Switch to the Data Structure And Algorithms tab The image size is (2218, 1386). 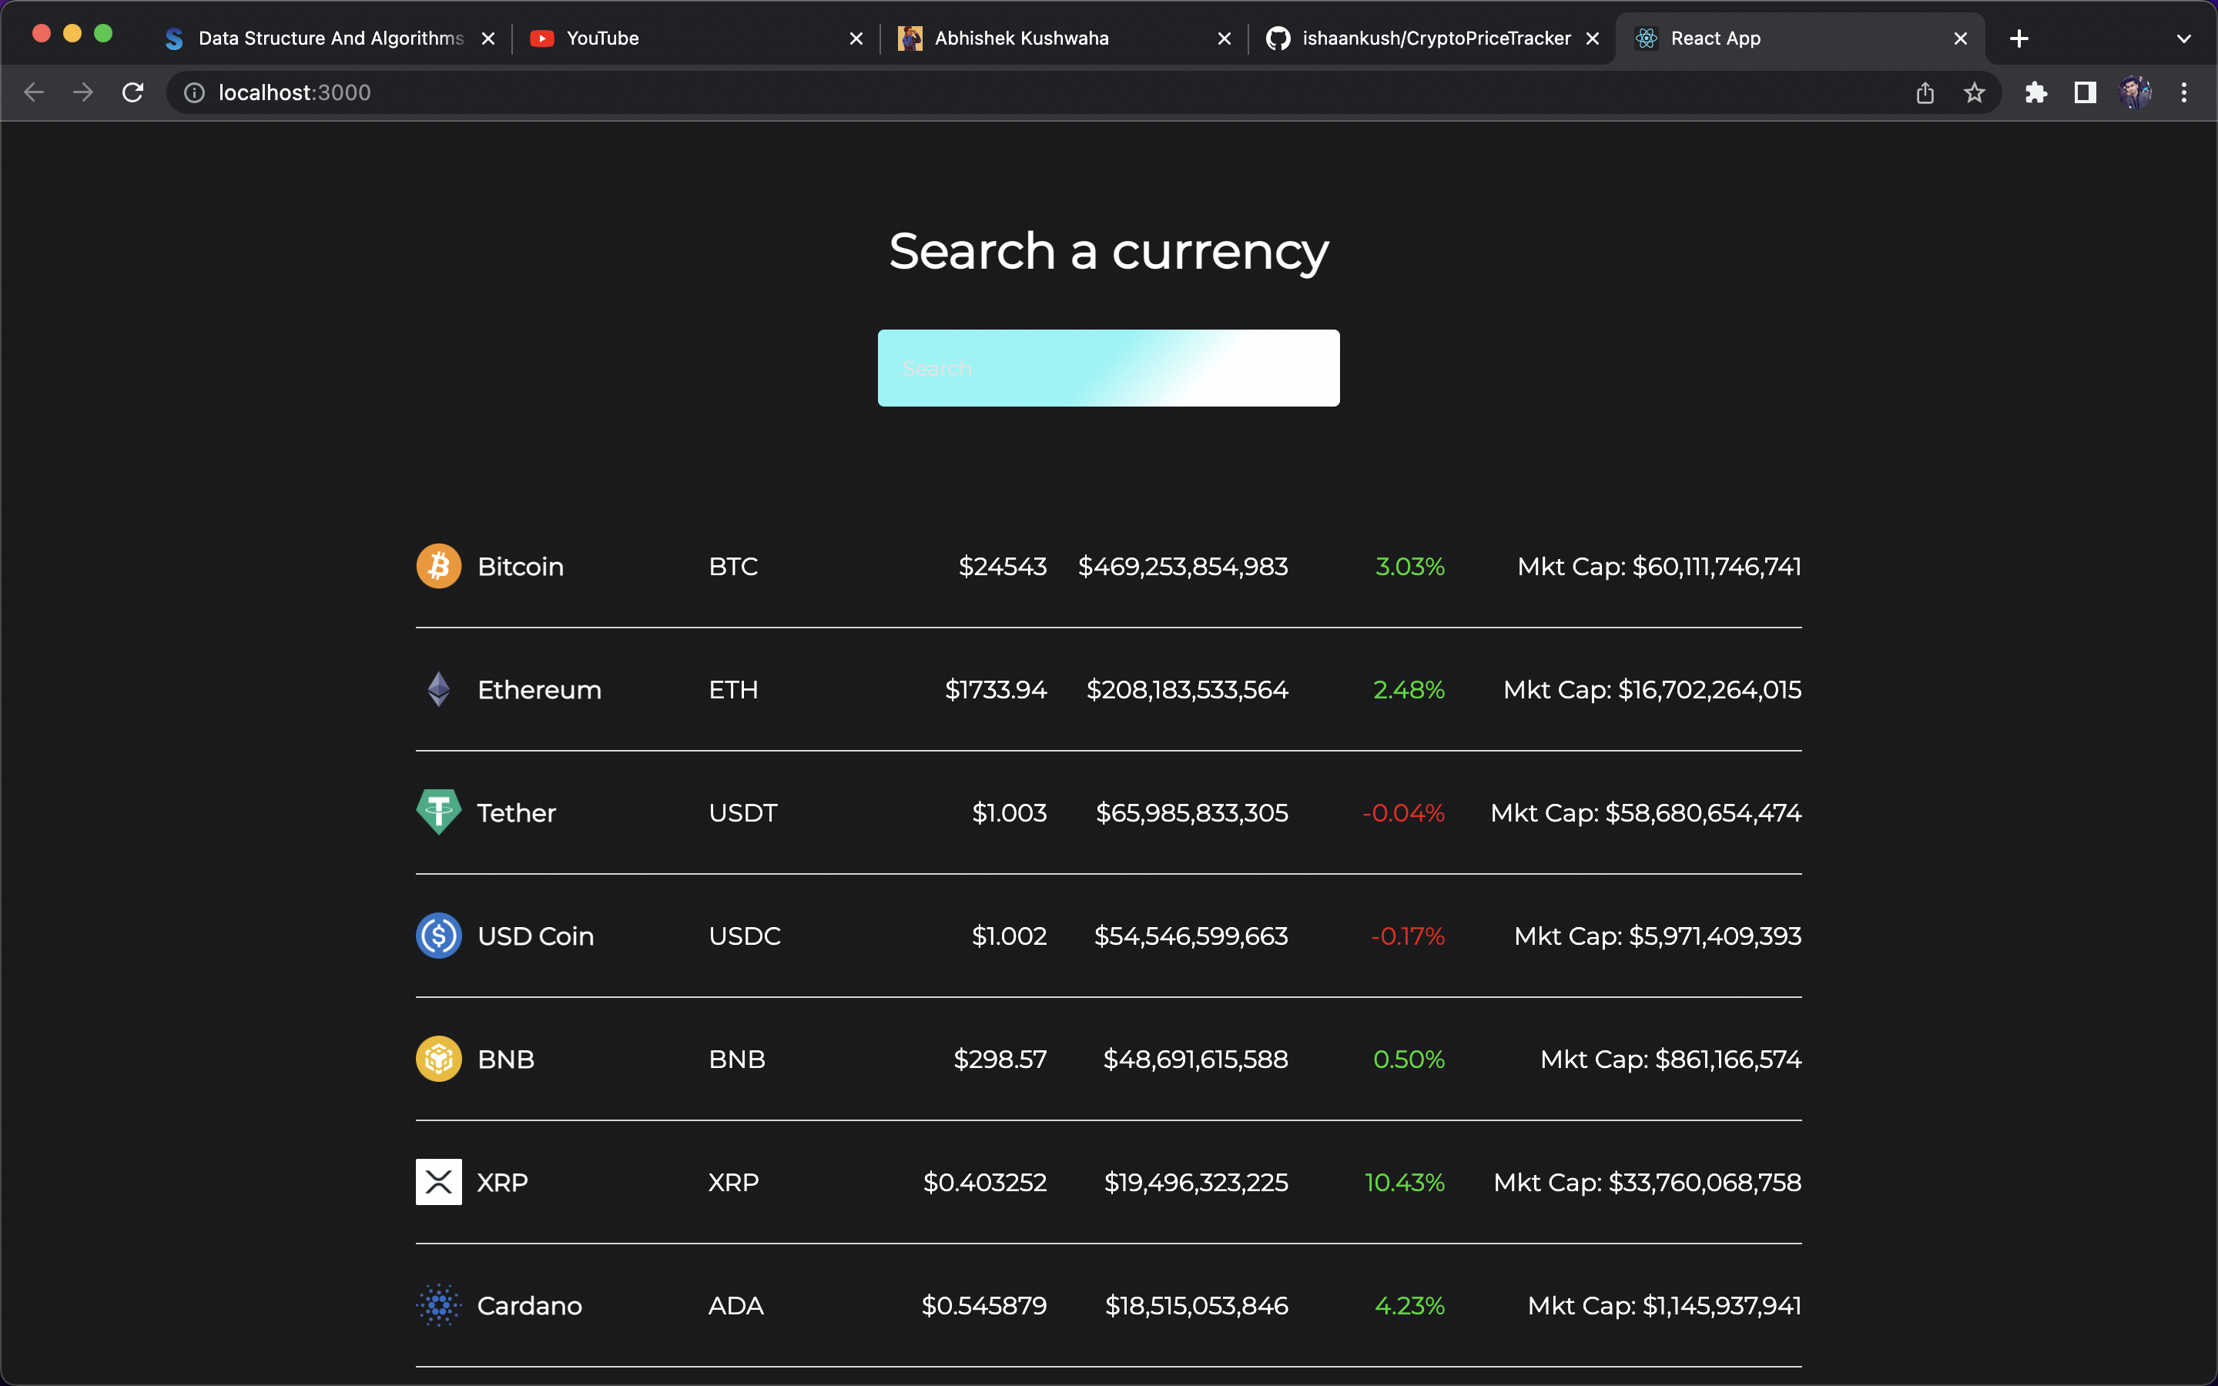tap(331, 38)
